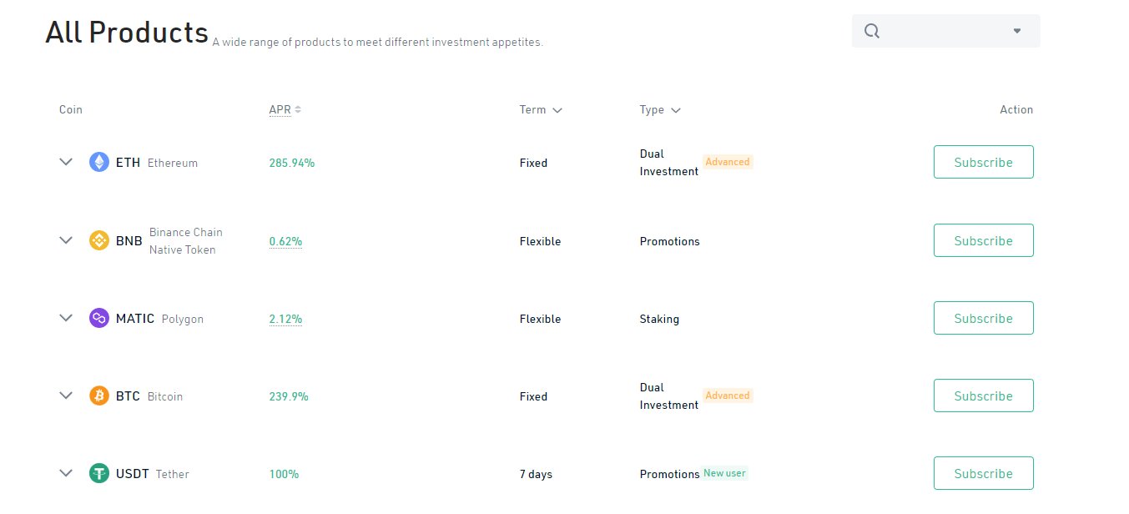Expand the MATIC product row
The image size is (1129, 514).
[x=67, y=318]
